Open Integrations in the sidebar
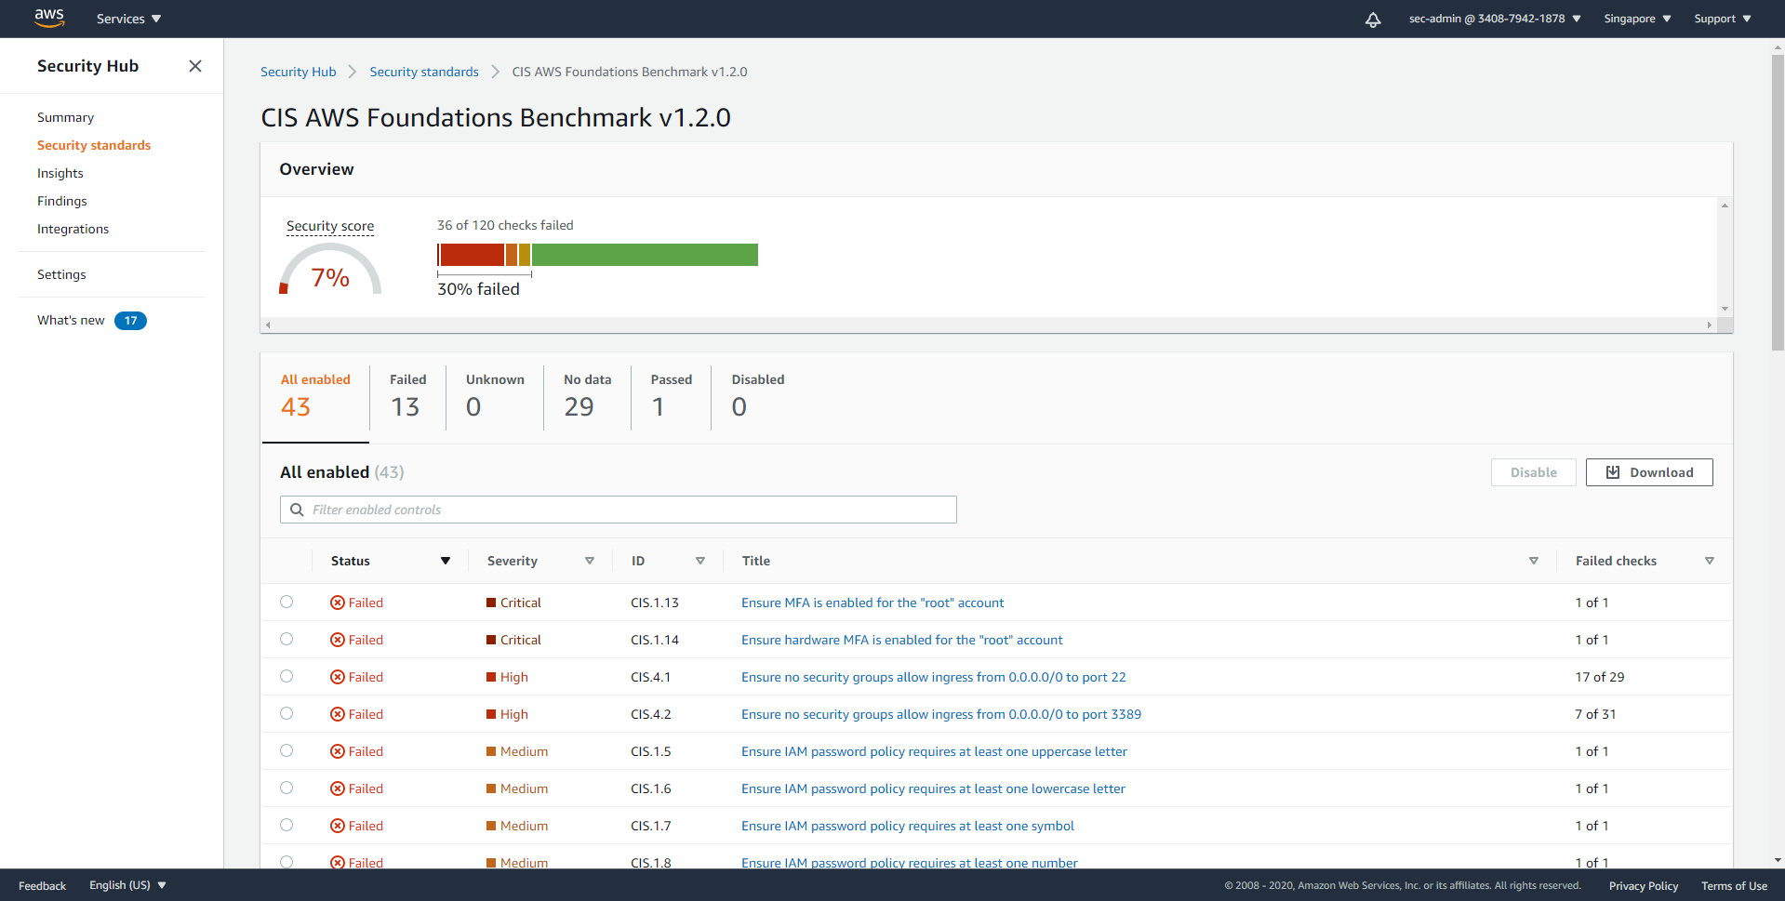Image resolution: width=1785 pixels, height=901 pixels. 73,229
